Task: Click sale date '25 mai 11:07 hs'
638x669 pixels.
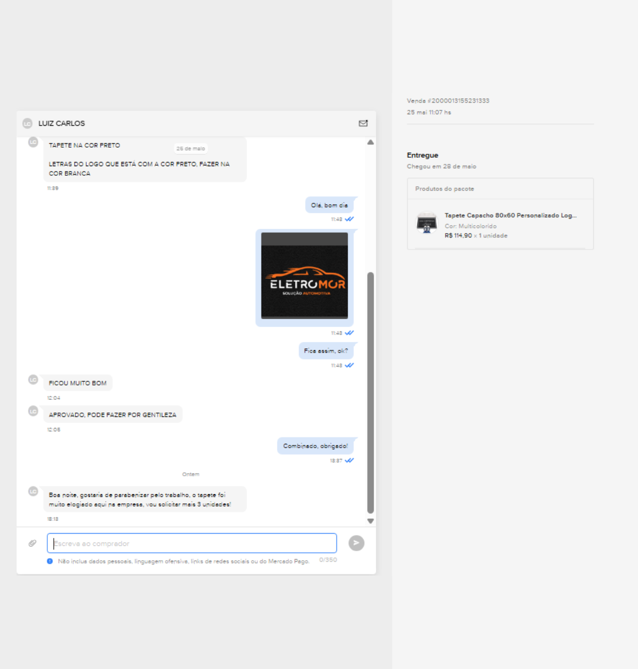Action: pyautogui.click(x=429, y=113)
